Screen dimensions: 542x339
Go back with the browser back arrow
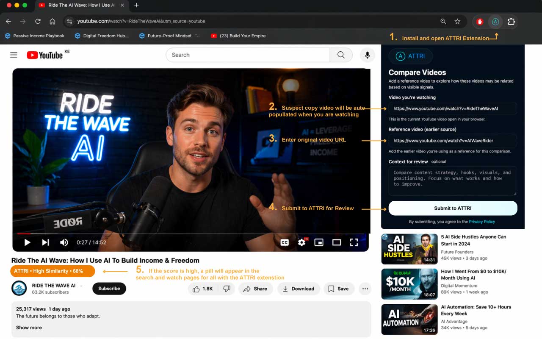click(8, 21)
